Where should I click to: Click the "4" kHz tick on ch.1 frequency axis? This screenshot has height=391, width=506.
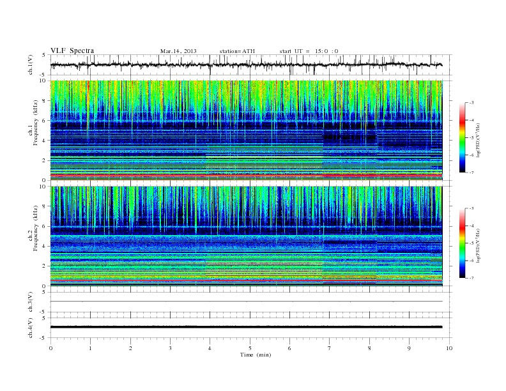coord(45,141)
